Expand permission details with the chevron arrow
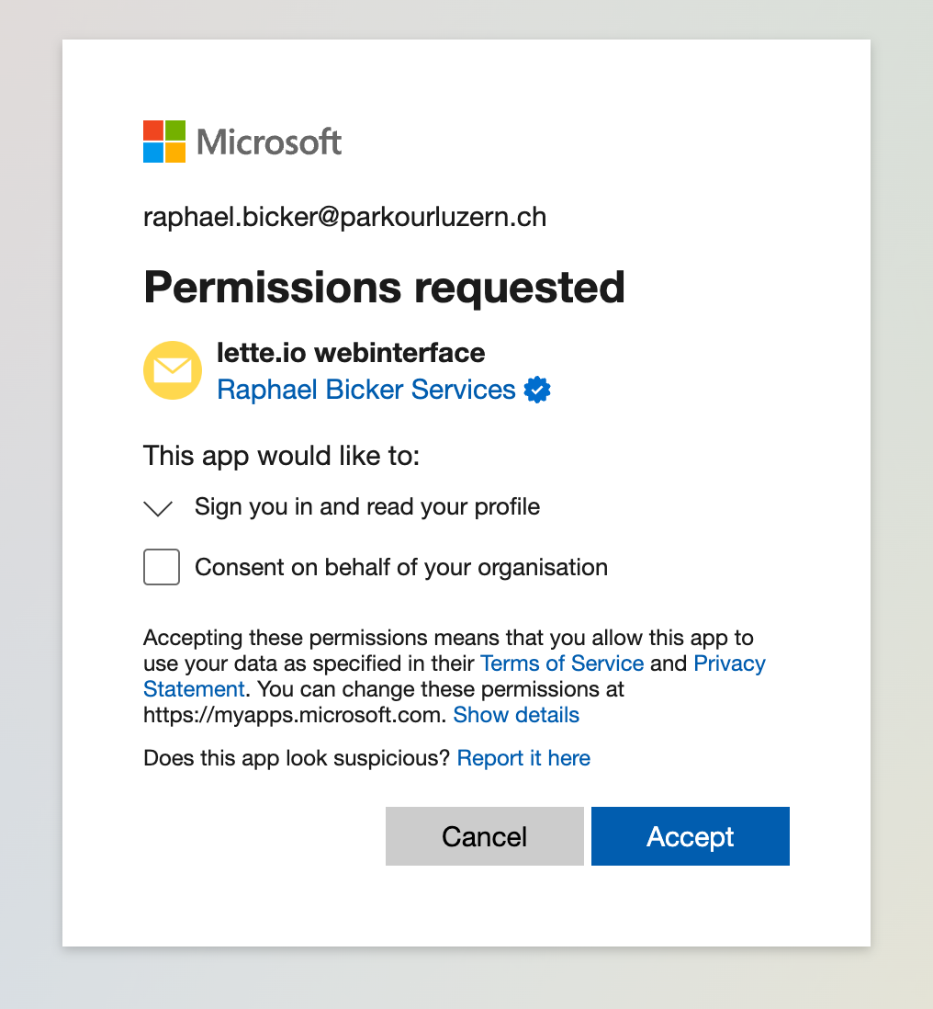 (x=158, y=508)
